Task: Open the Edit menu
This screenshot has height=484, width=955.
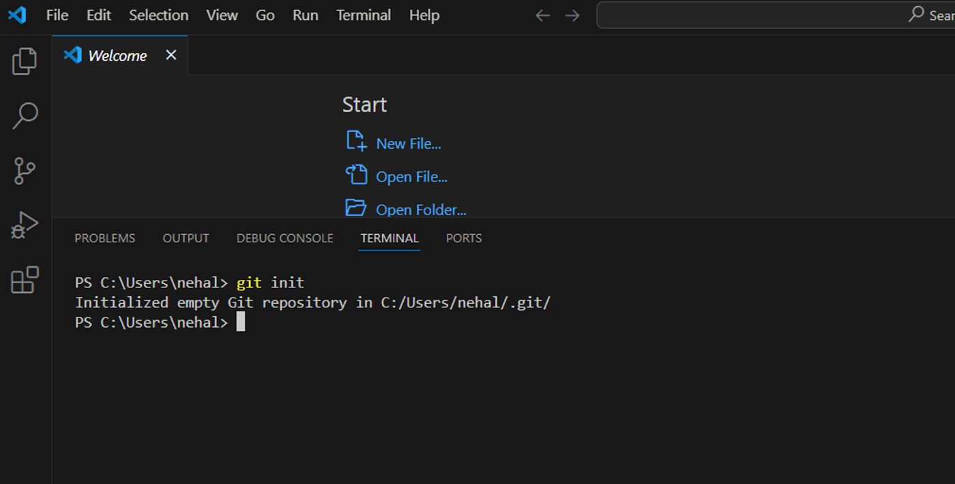Action: click(99, 15)
